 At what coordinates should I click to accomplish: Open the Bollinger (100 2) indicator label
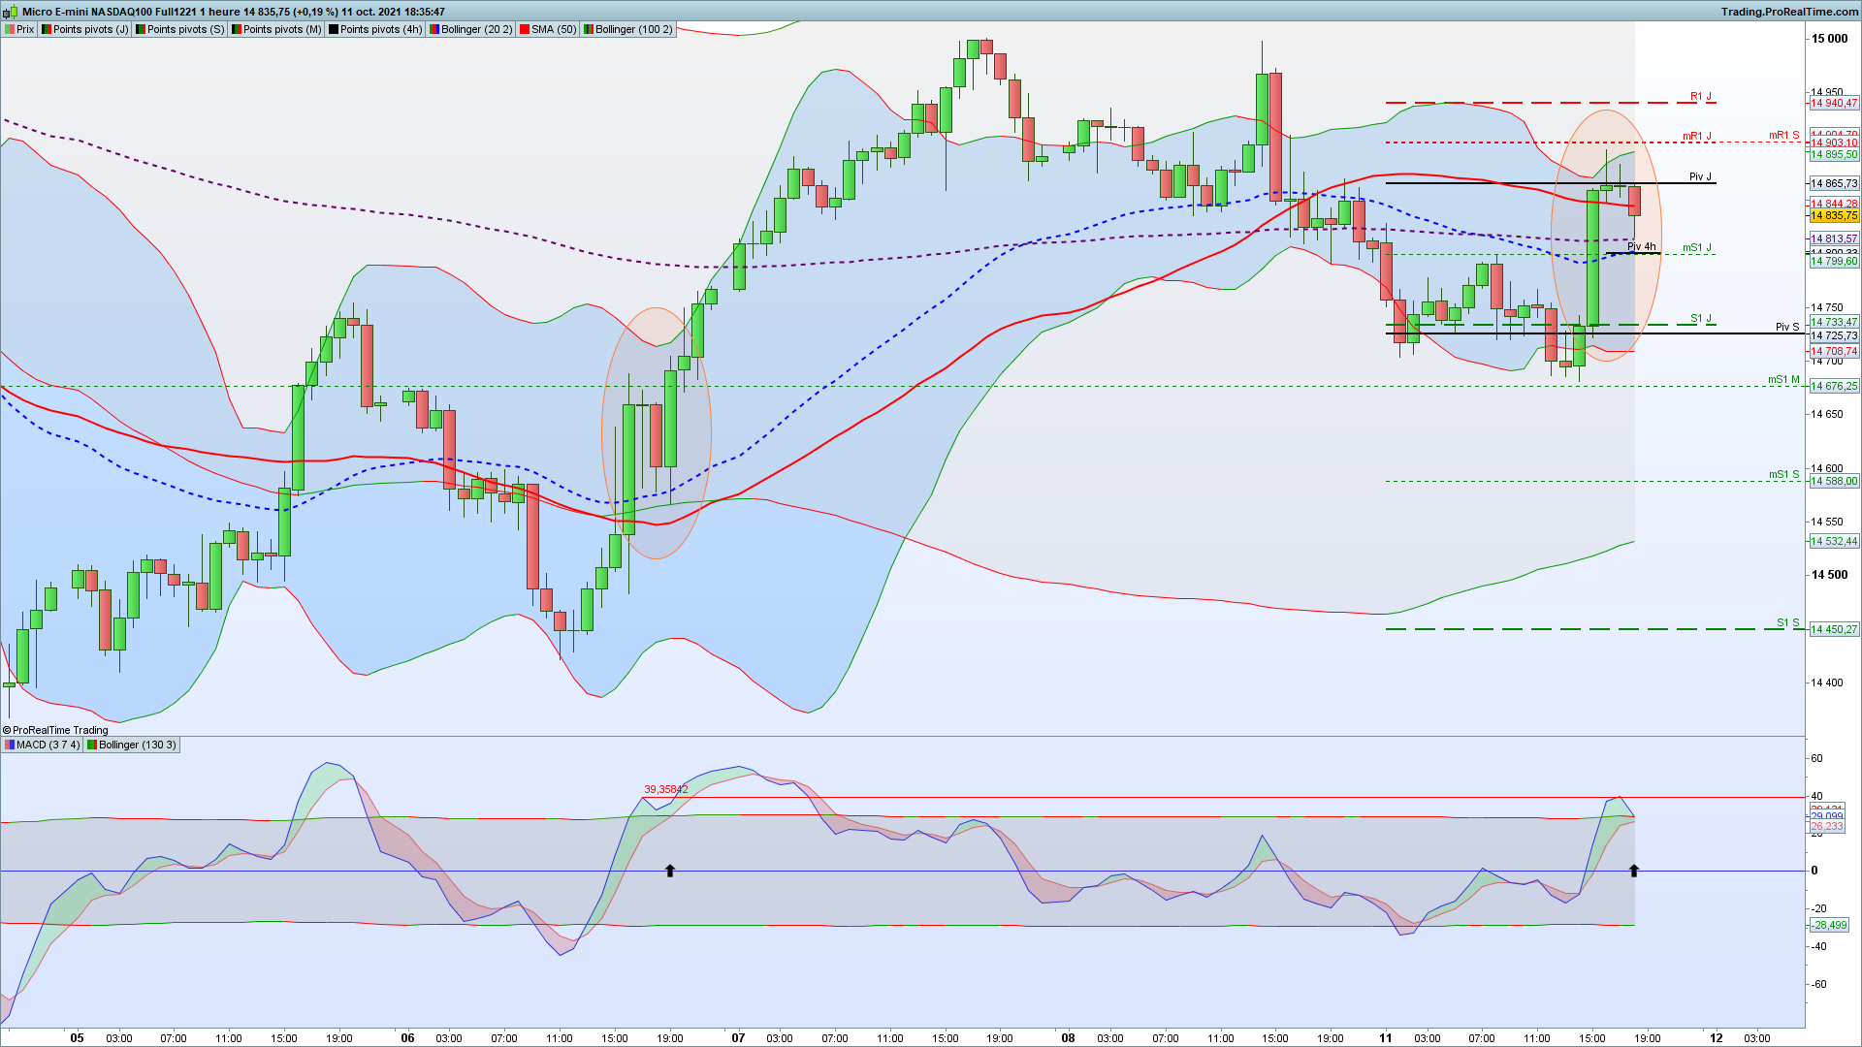[632, 29]
